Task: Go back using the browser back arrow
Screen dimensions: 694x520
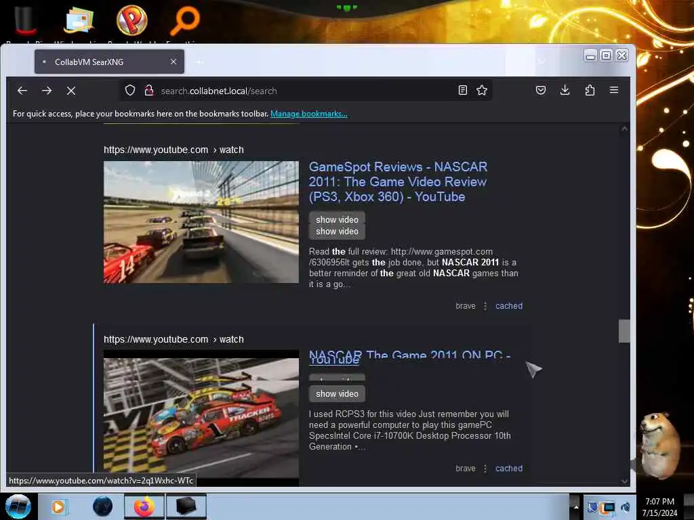Action: click(x=22, y=91)
